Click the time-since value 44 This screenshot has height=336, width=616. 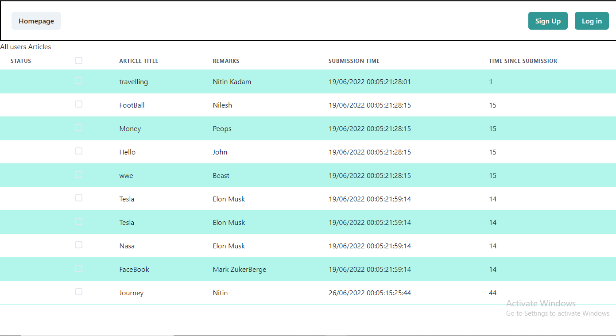pos(493,293)
